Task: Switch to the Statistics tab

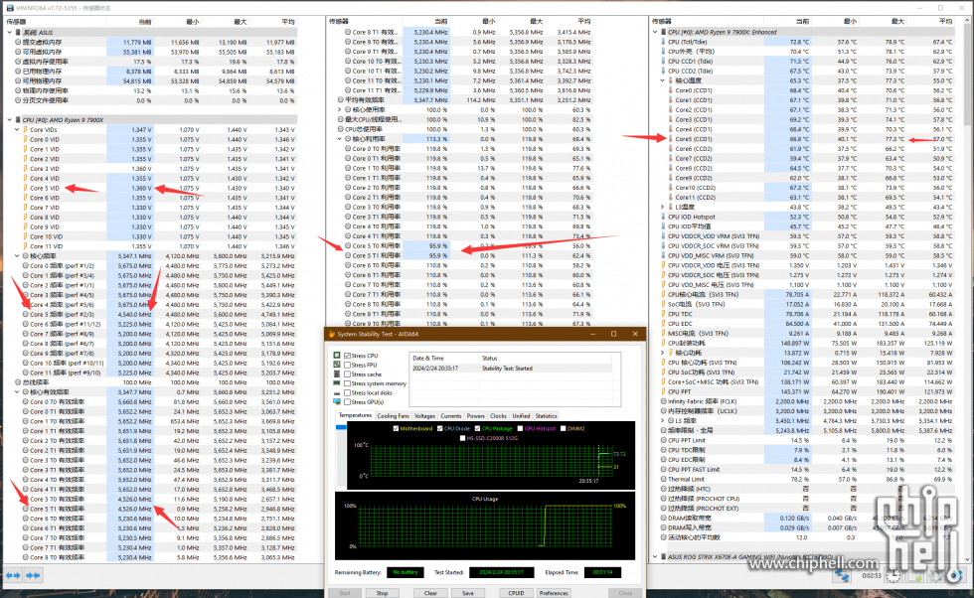Action: tap(546, 416)
